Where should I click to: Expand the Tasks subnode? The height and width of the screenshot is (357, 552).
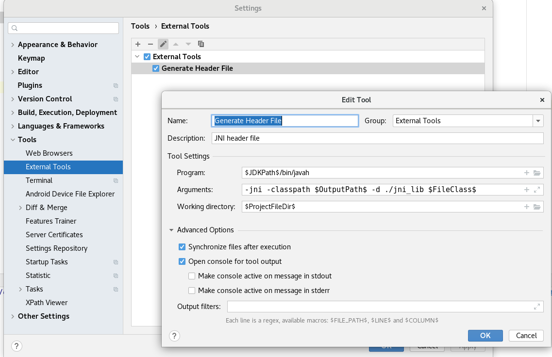[20, 289]
